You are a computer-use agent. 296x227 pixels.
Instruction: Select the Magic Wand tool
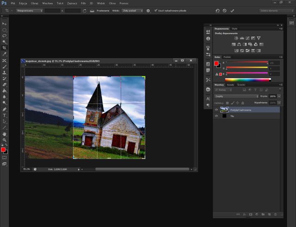click(x=4, y=42)
